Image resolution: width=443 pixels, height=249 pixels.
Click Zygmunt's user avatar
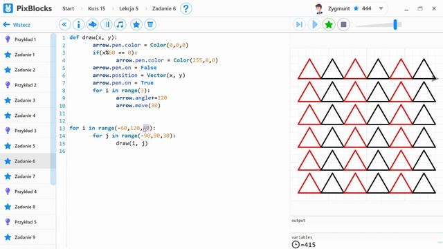[319, 9]
